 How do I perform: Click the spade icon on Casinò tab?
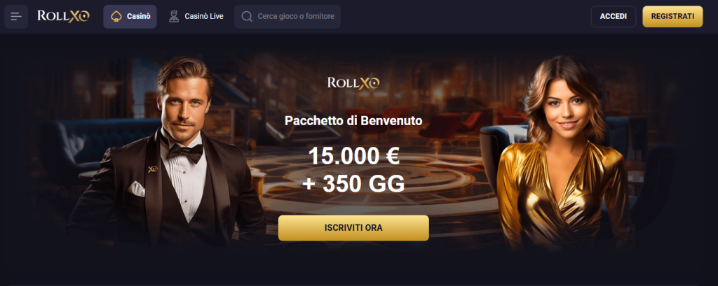click(116, 17)
